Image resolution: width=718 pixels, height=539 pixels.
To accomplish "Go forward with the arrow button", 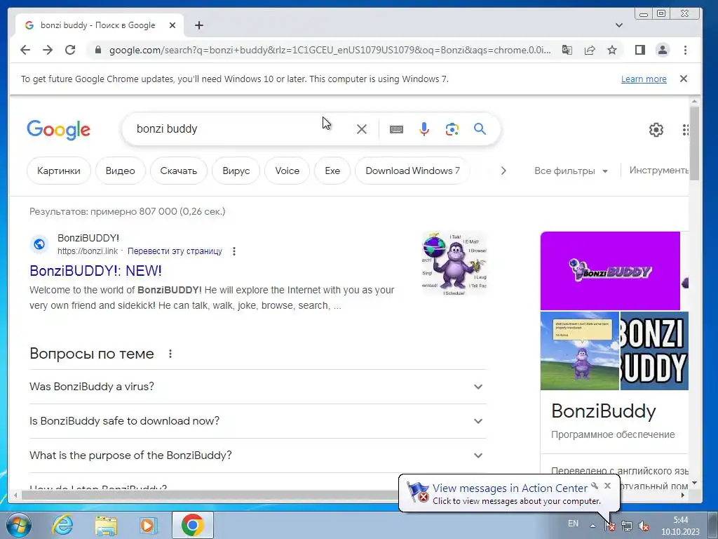I will (x=48, y=50).
